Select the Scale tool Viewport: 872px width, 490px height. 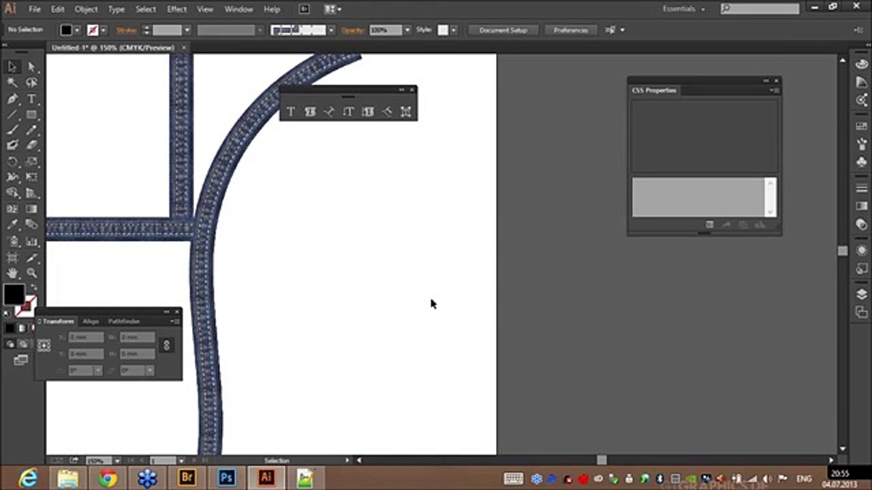point(31,161)
